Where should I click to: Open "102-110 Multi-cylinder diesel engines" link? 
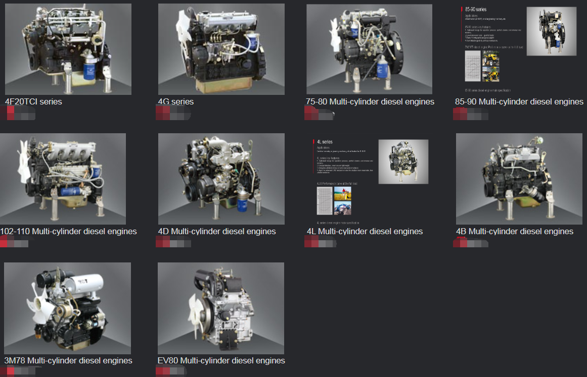coord(69,232)
